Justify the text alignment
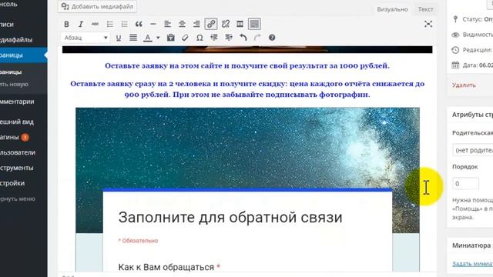The height and width of the screenshot is (277, 493). [133, 38]
